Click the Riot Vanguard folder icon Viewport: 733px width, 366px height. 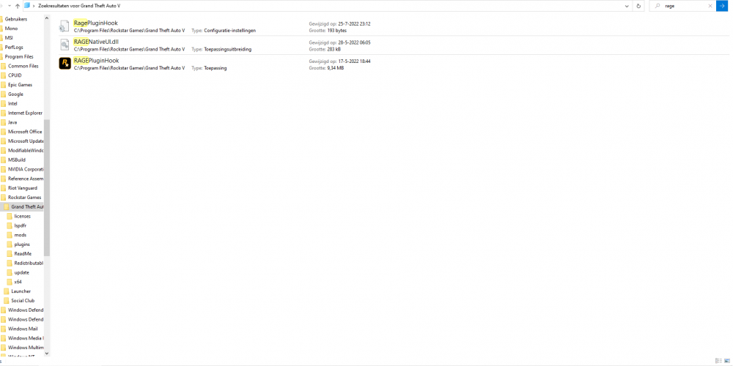(3, 187)
